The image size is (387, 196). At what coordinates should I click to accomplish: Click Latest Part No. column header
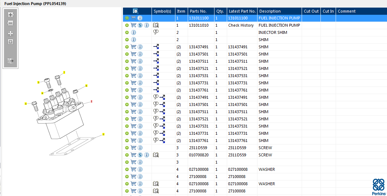pyautogui.click(x=242, y=11)
